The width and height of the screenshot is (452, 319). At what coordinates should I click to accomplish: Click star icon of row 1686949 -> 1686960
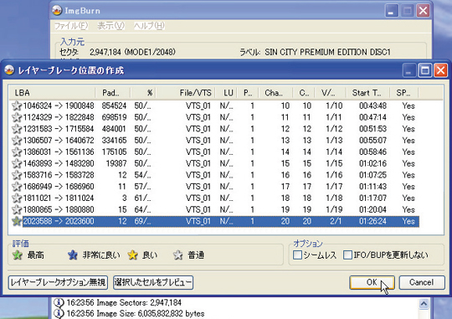tap(17, 187)
